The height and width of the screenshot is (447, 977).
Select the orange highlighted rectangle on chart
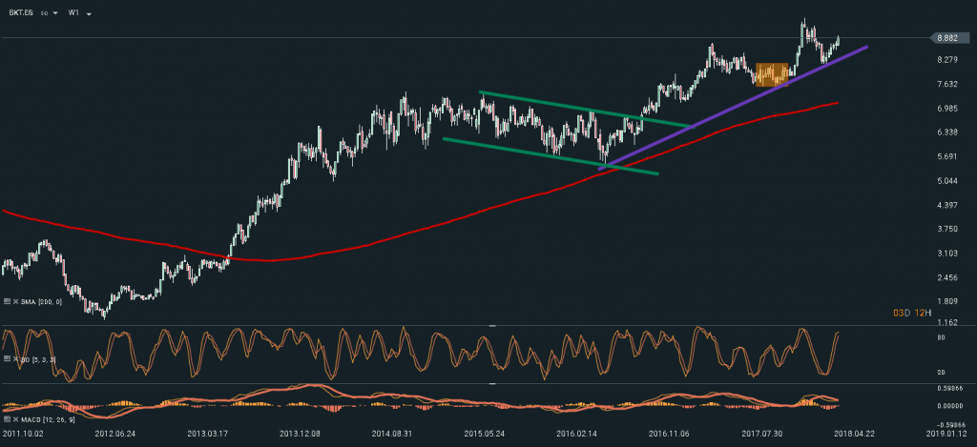coord(772,74)
